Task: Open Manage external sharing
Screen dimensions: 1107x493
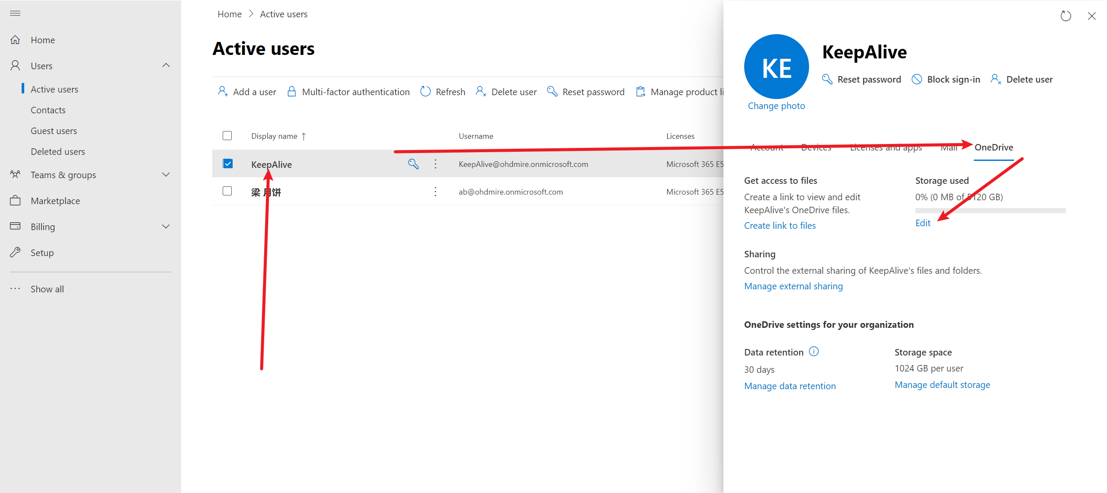Action: 793,286
